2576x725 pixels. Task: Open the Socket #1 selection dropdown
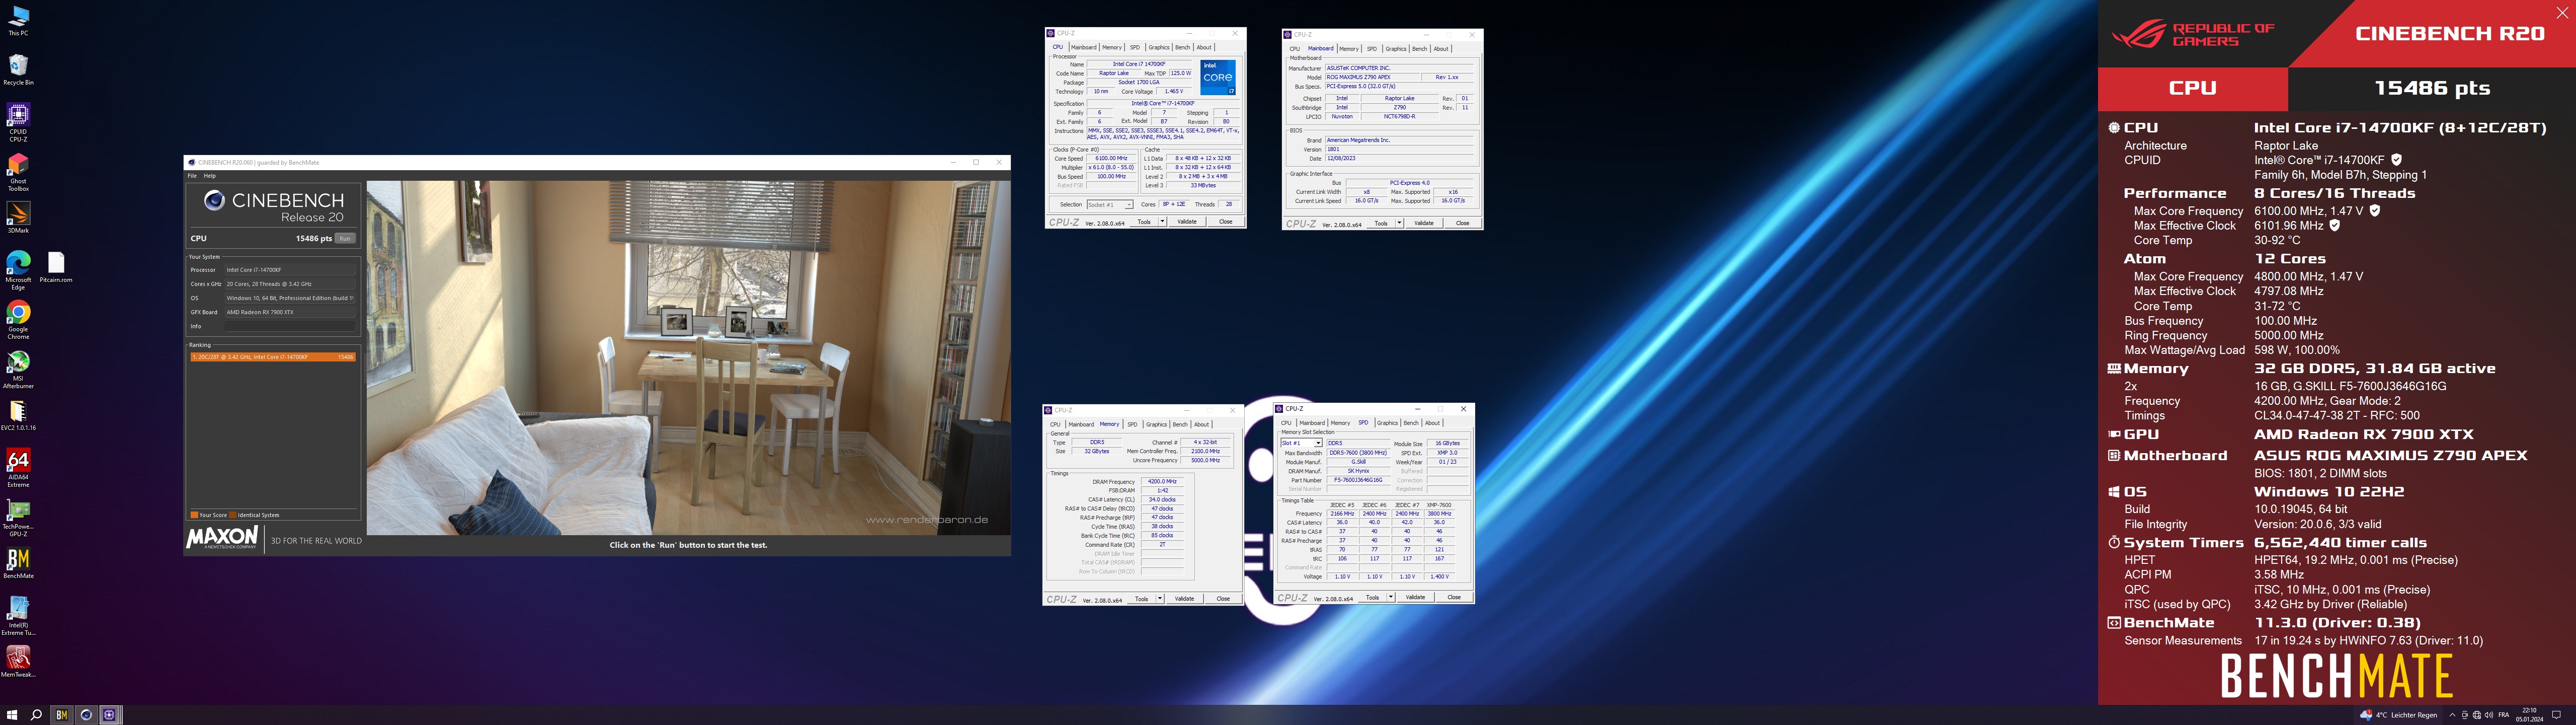pos(1109,204)
